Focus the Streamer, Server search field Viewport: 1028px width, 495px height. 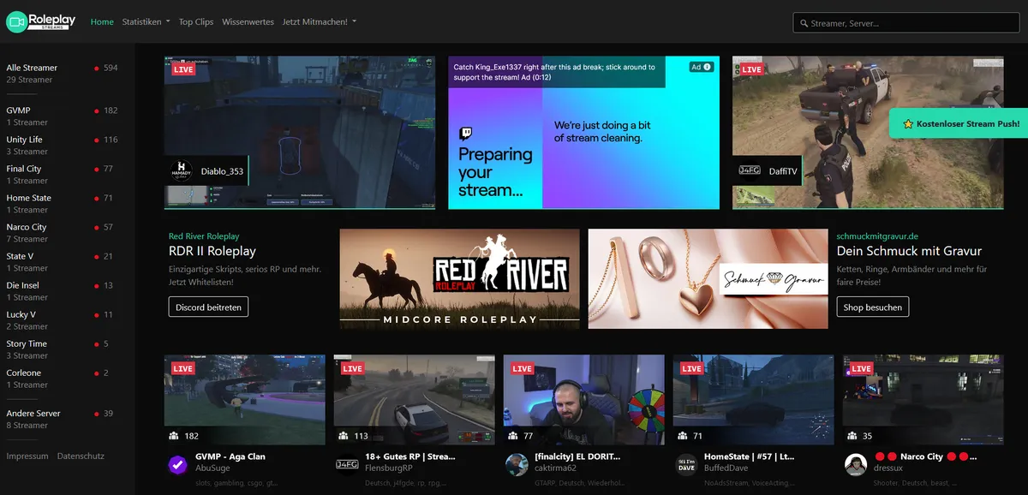[x=905, y=23]
